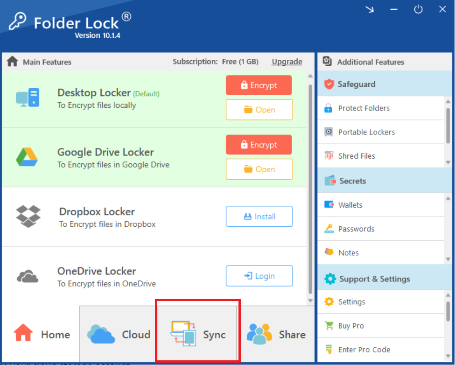Click the Share people icon
The width and height of the screenshot is (455, 365).
pyautogui.click(x=259, y=334)
